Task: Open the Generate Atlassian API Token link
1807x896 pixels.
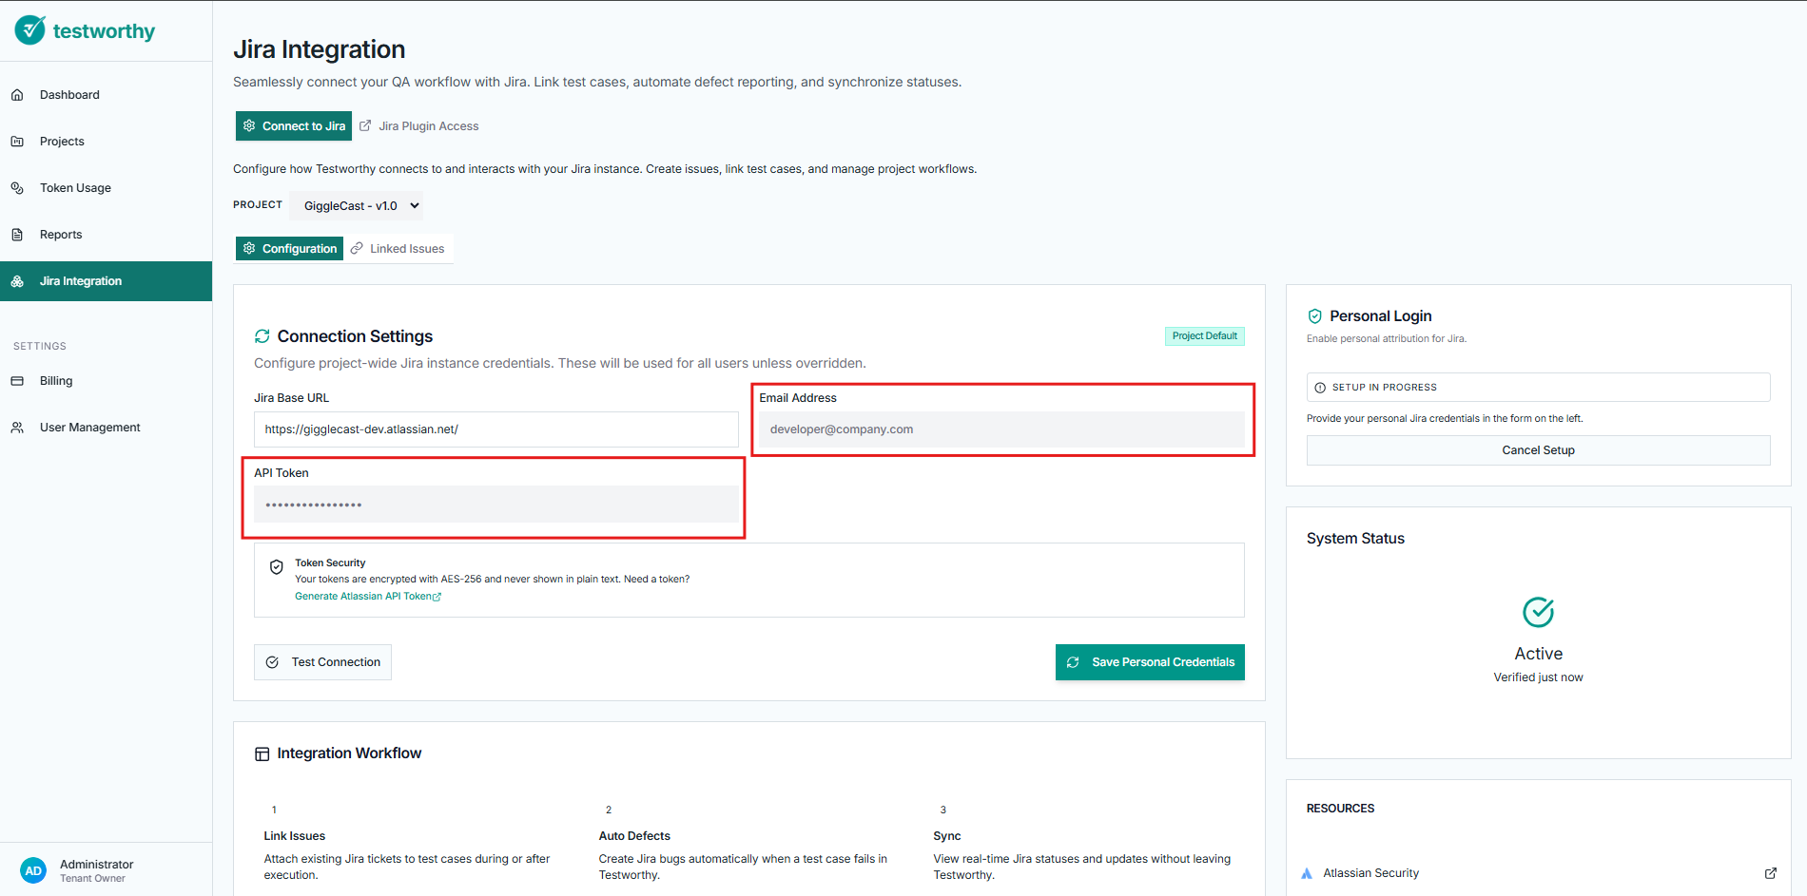Action: [368, 597]
